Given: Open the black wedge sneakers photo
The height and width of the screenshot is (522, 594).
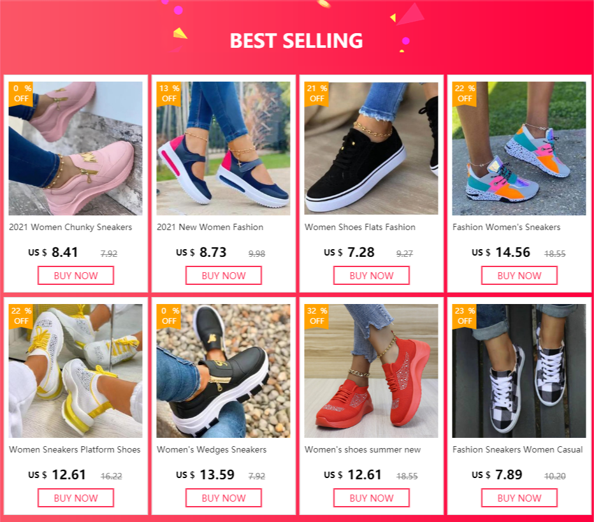Looking at the screenshot, I should point(224,371).
